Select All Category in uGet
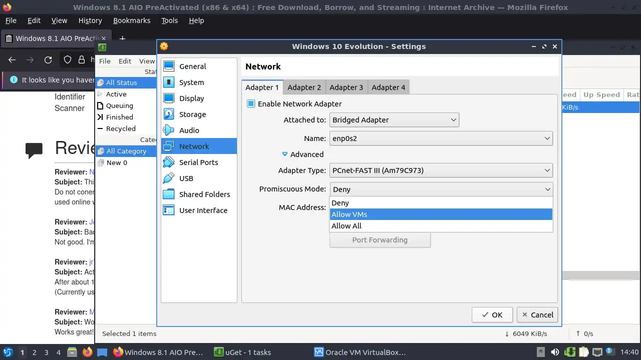 pos(126,151)
